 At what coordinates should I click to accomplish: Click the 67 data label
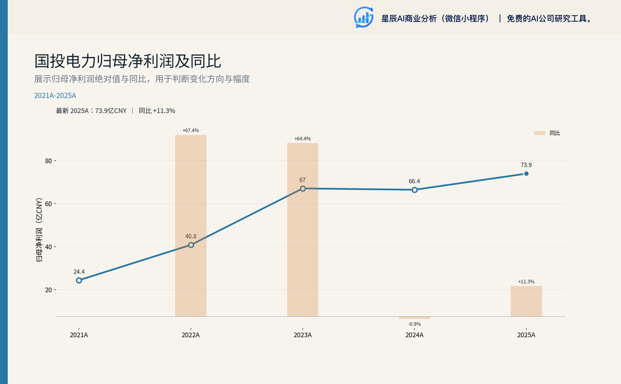point(302,180)
